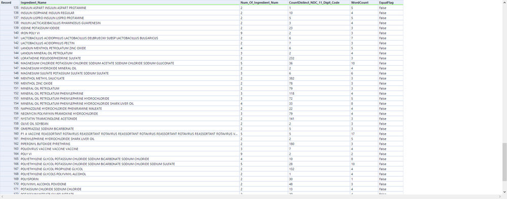Select WordCount 10 in record 146 row
507x199 pixels.
click(x=364, y=63)
